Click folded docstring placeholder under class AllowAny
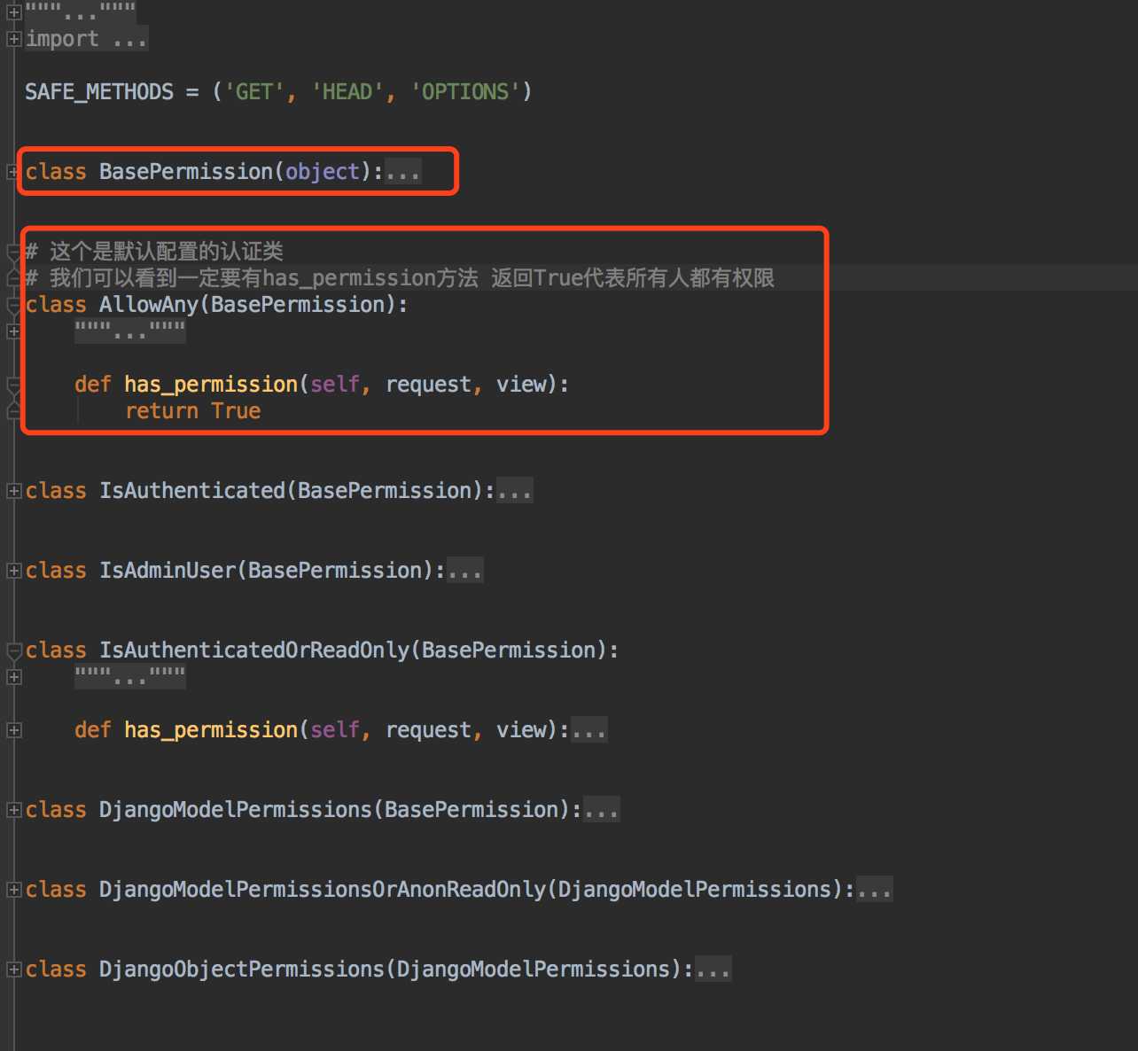Screen dimensions: 1138x1051 [130, 331]
